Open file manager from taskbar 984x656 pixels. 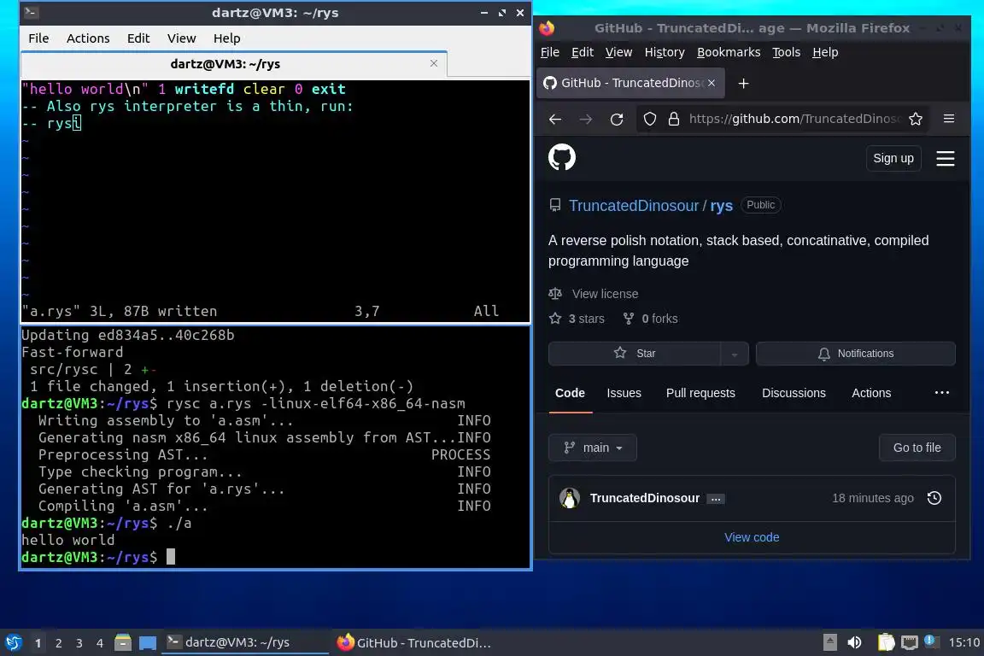[x=123, y=642]
